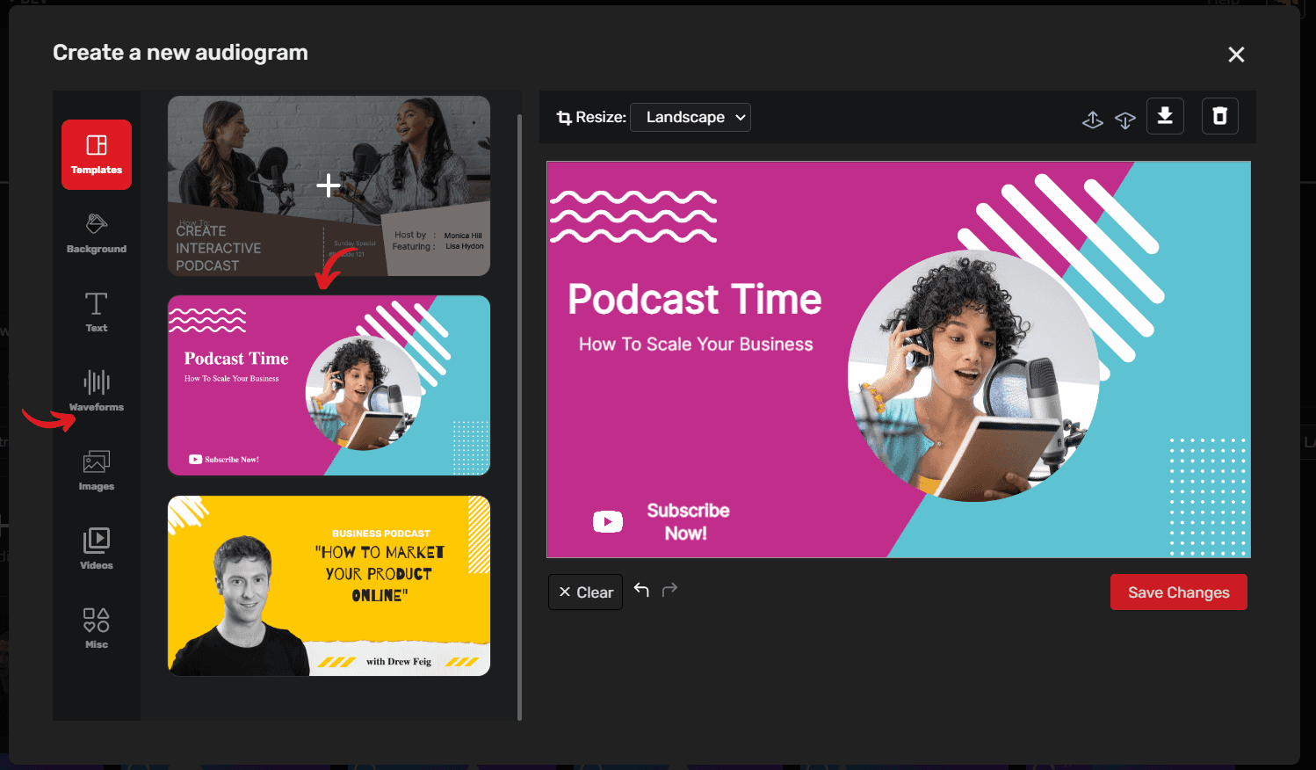Viewport: 1316px width, 770px height.
Task: Undo the last canvas change
Action: coord(641,590)
